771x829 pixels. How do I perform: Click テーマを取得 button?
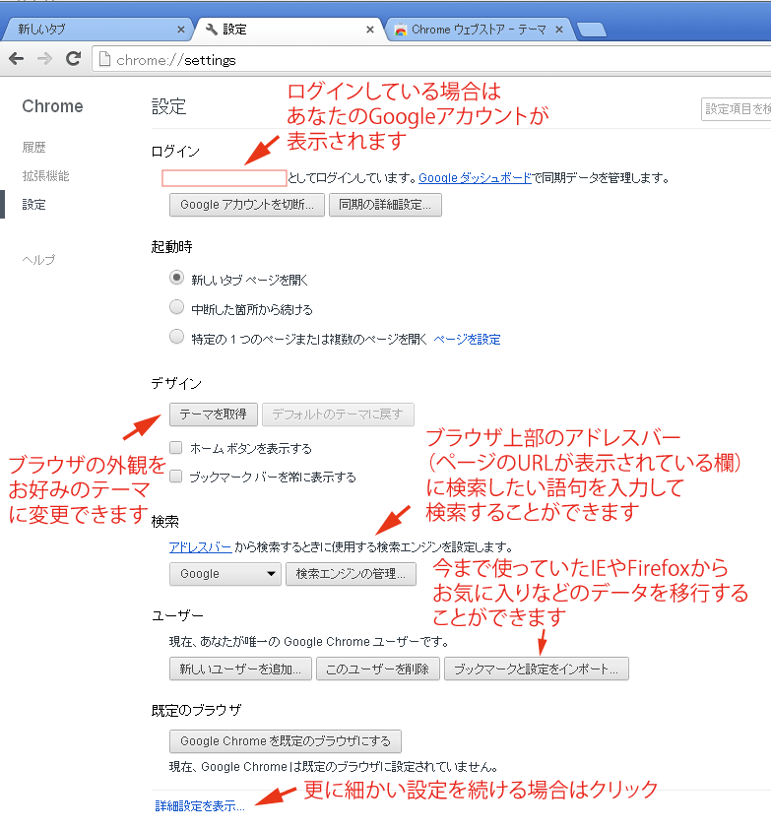tap(213, 414)
